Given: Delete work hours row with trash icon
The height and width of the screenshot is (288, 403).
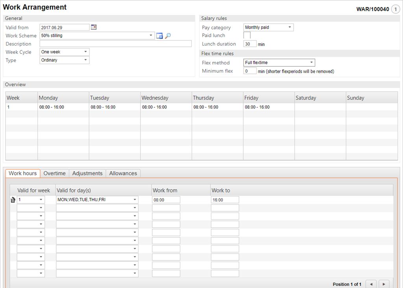Looking at the screenshot, I should coord(13,200).
